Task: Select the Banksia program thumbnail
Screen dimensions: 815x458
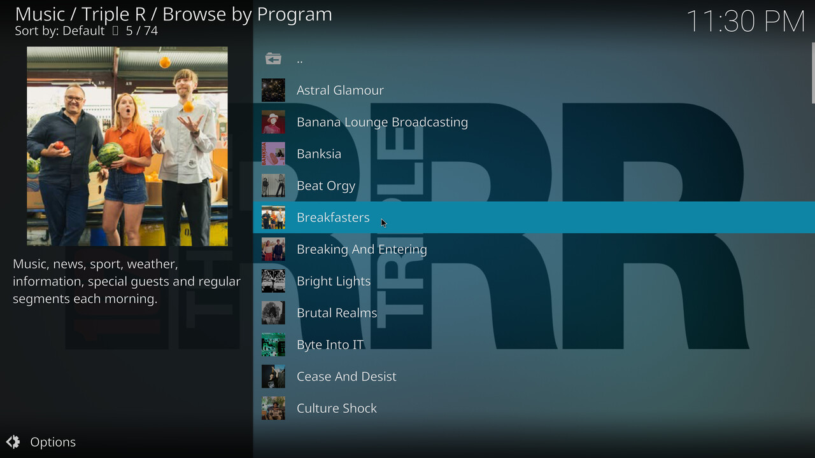Action: point(273,154)
